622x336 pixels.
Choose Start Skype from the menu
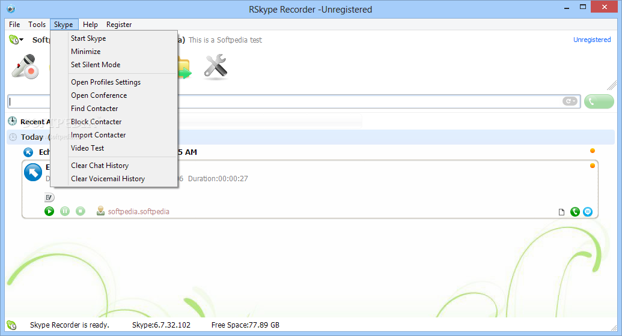(114, 38)
